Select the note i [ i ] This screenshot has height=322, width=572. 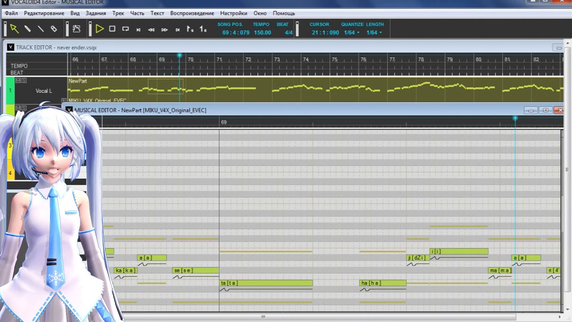[x=459, y=251]
